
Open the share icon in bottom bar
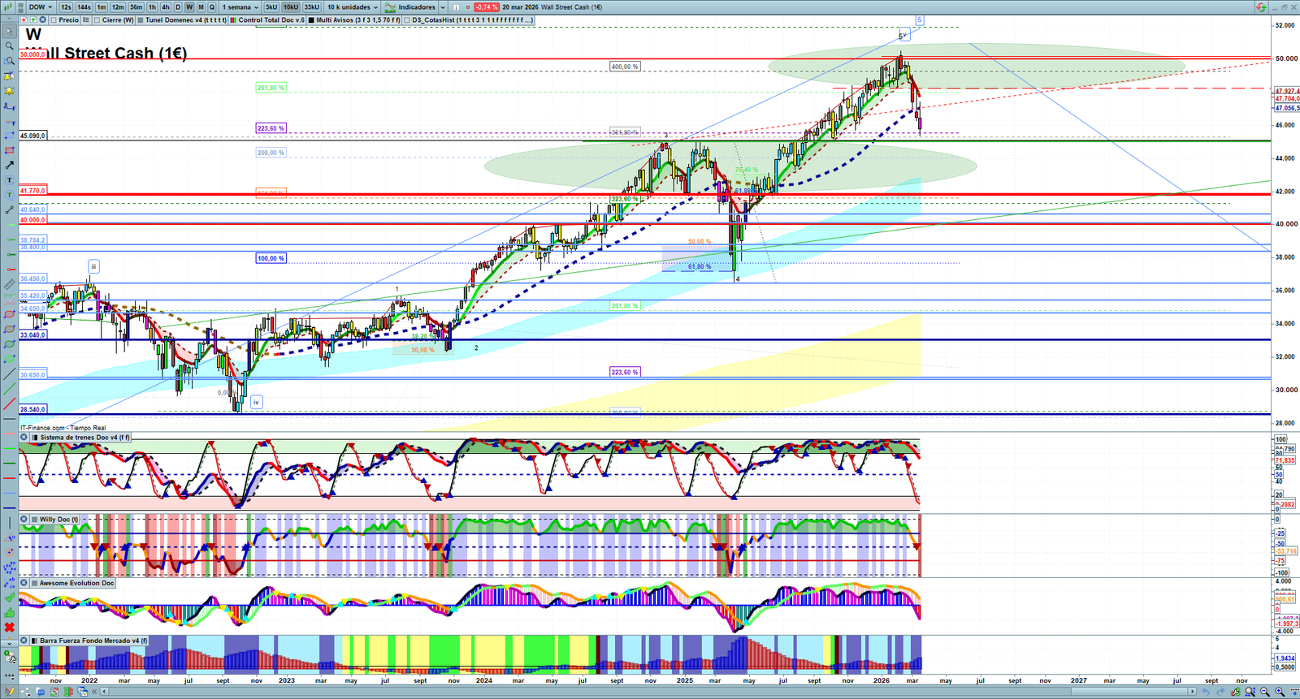[x=24, y=692]
